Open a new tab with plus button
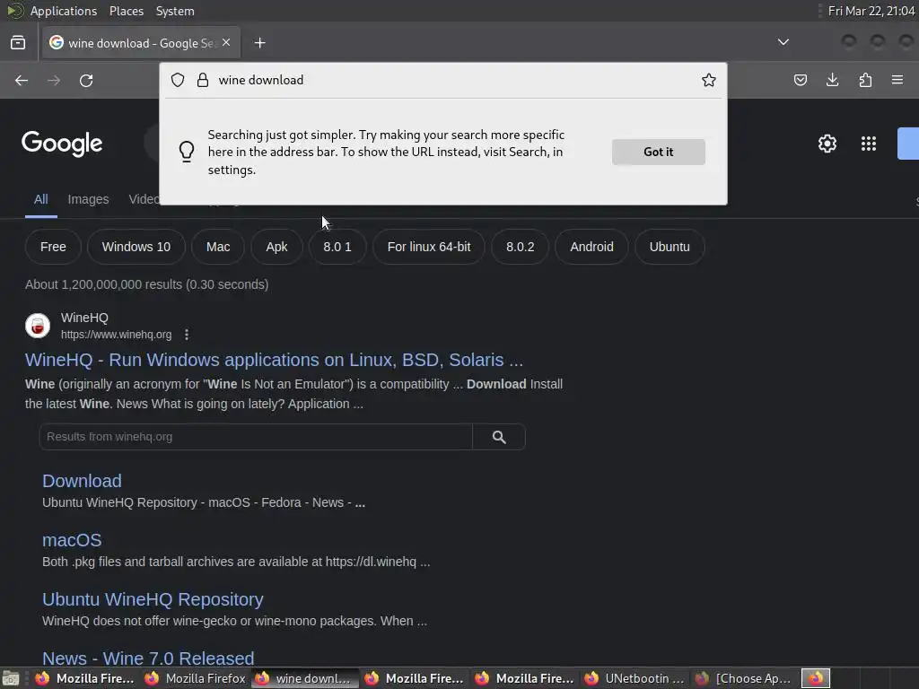919x689 pixels. point(259,43)
